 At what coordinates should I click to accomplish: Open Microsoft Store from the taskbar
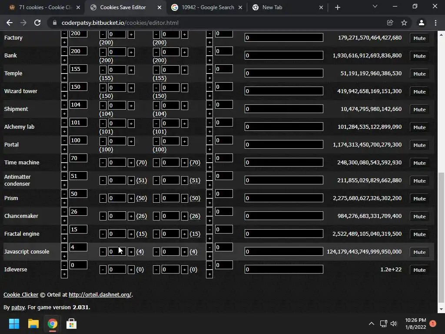72,324
